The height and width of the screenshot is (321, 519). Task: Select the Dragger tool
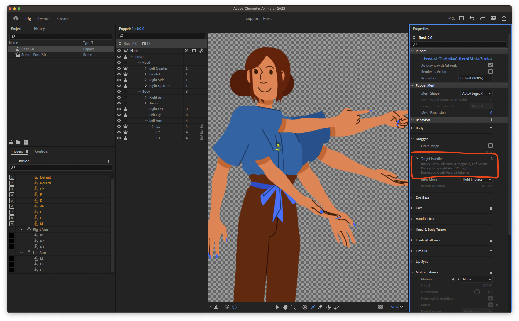click(x=329, y=307)
